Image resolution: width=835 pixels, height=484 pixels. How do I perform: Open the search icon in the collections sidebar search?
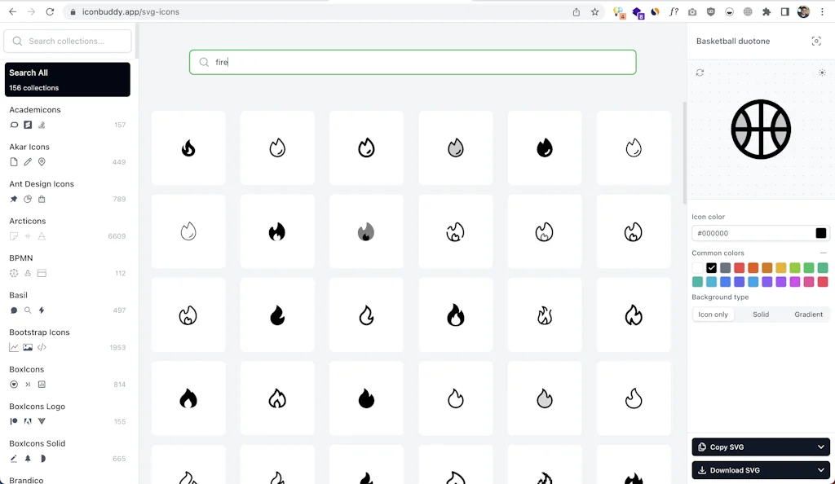pos(17,41)
